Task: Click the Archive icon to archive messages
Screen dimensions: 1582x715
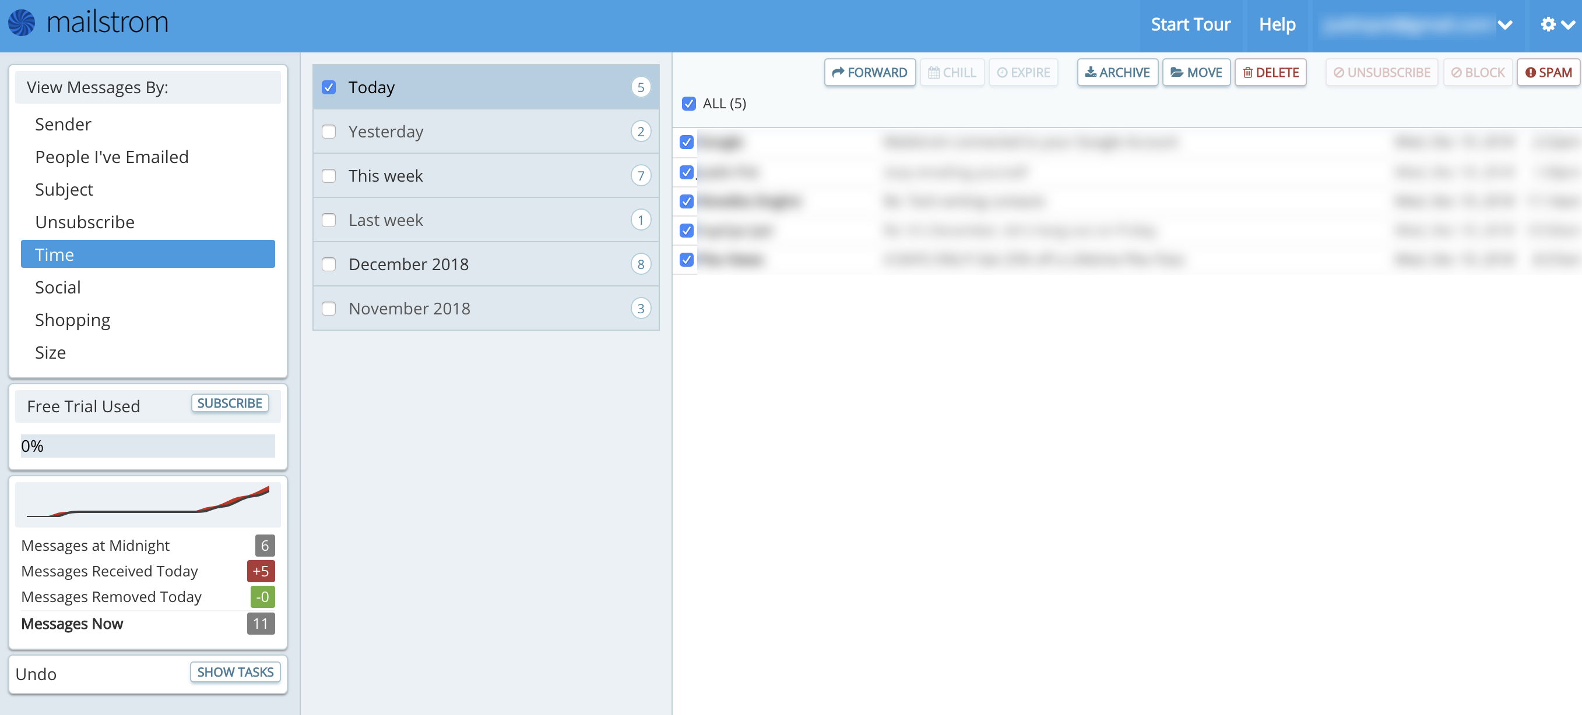Action: click(x=1117, y=73)
